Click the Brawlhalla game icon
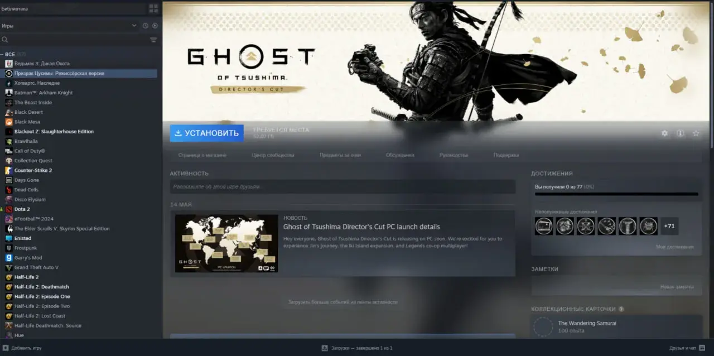714x356 pixels. (9, 141)
